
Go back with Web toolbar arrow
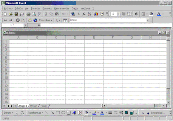click(5, 20)
